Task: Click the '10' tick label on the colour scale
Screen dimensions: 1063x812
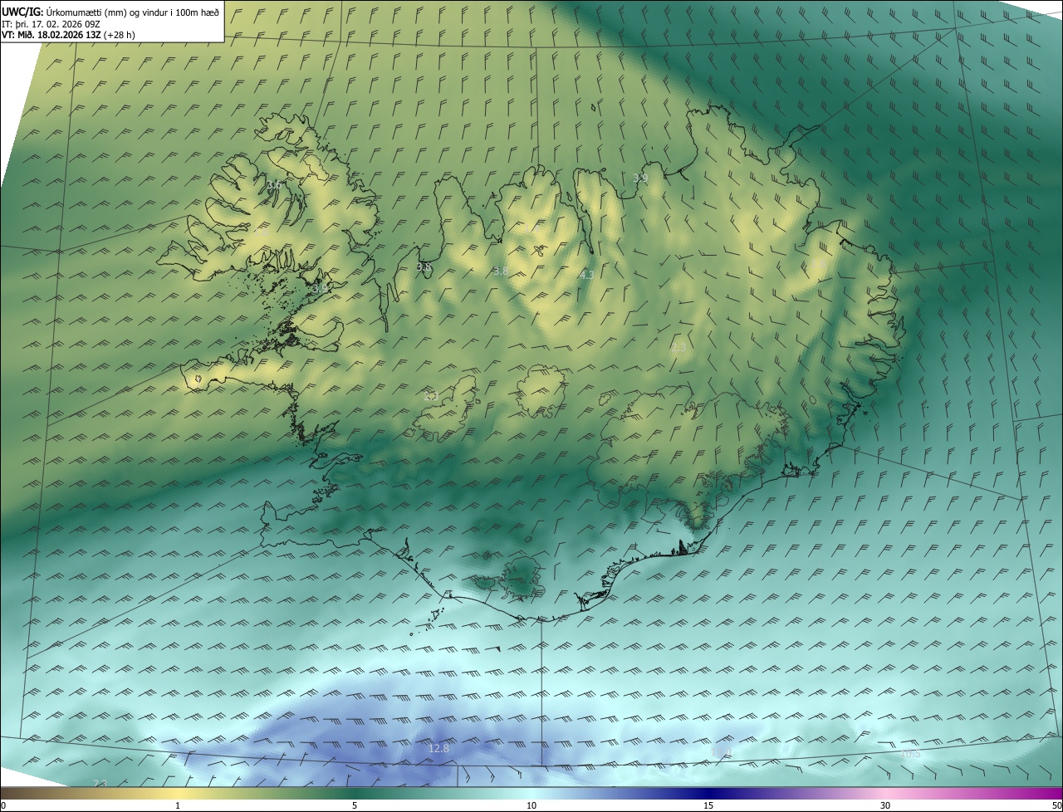Action: point(531,805)
